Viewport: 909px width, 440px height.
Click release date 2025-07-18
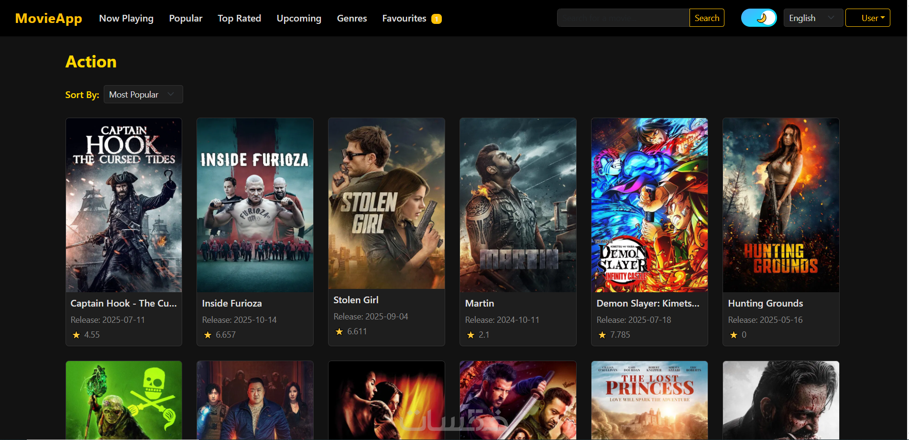click(x=634, y=320)
